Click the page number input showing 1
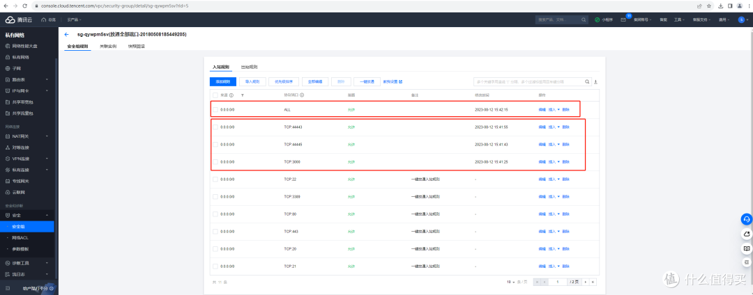 [558, 282]
